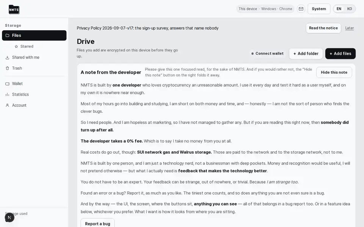Image resolution: width=364 pixels, height=227 pixels.
Task: Open the Wallet page
Action: coord(34,84)
